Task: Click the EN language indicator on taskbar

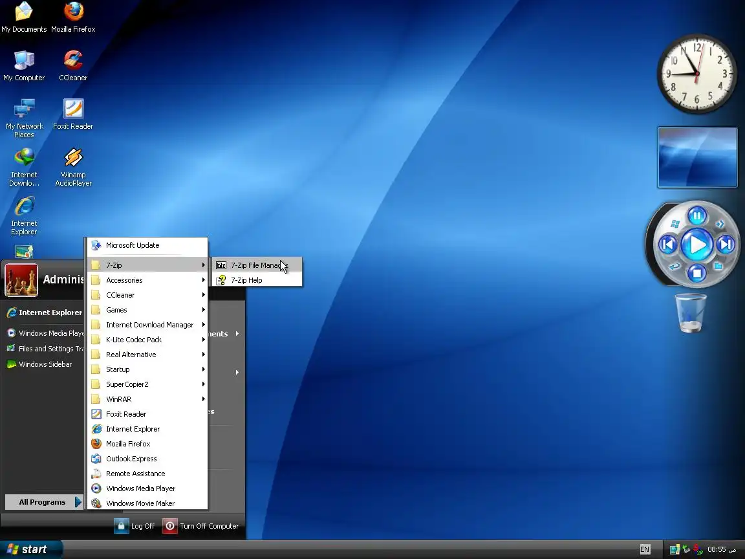Action: 645,549
